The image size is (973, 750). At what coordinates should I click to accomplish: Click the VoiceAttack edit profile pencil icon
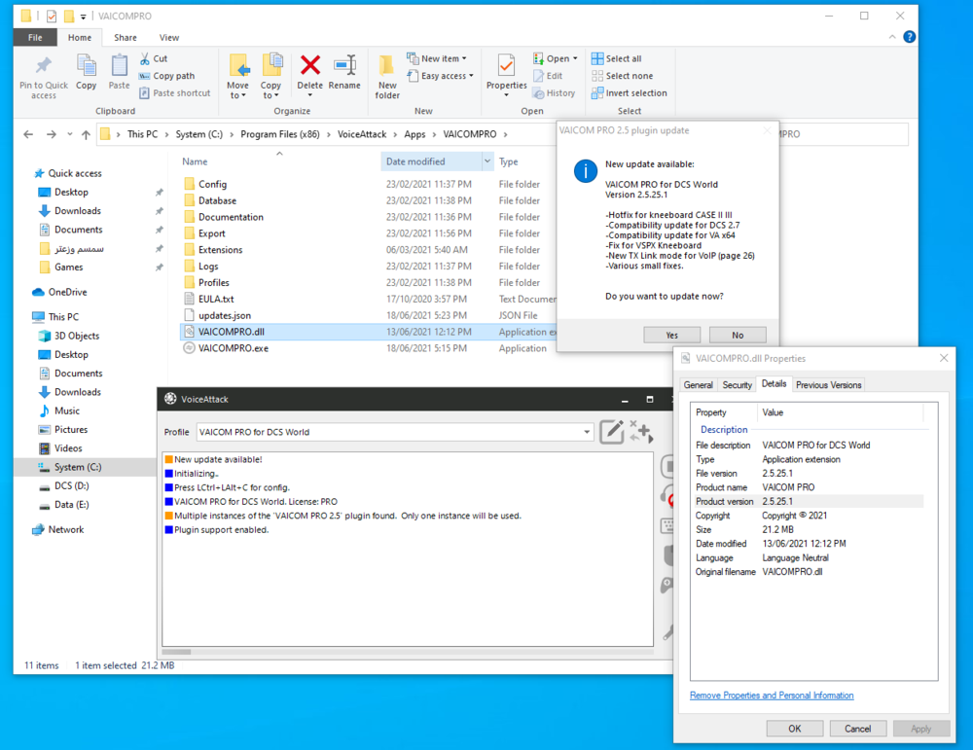[612, 432]
